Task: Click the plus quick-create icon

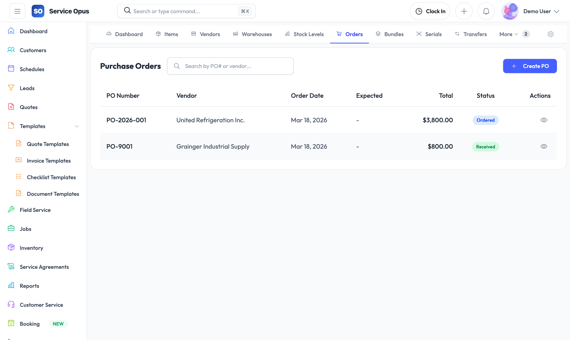Action: click(464, 11)
